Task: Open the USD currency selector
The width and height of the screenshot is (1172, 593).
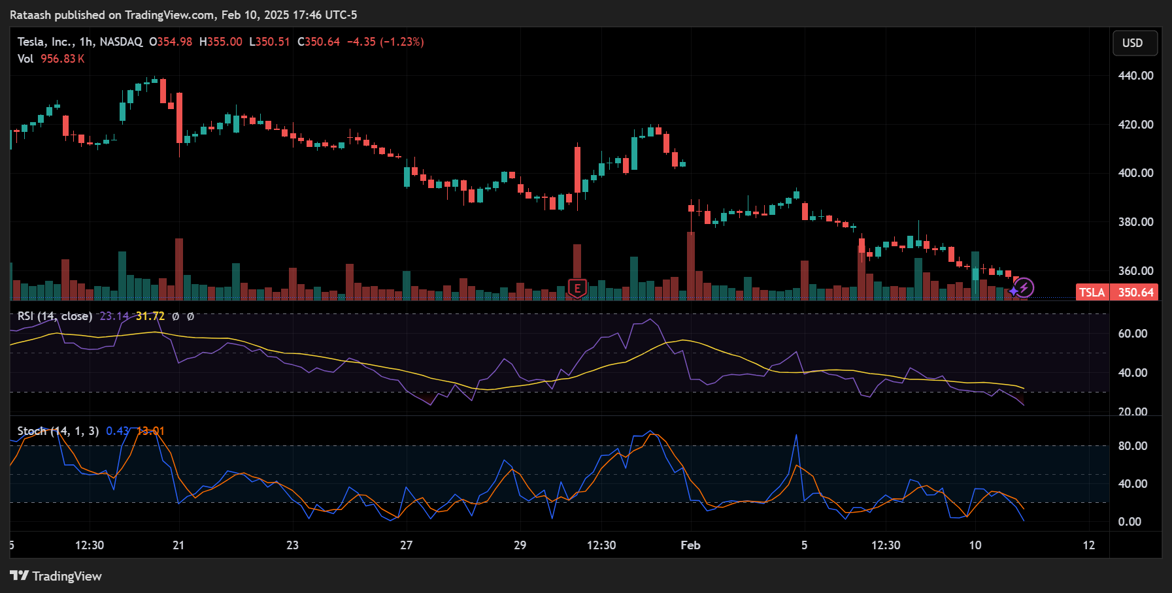Action: (x=1135, y=43)
